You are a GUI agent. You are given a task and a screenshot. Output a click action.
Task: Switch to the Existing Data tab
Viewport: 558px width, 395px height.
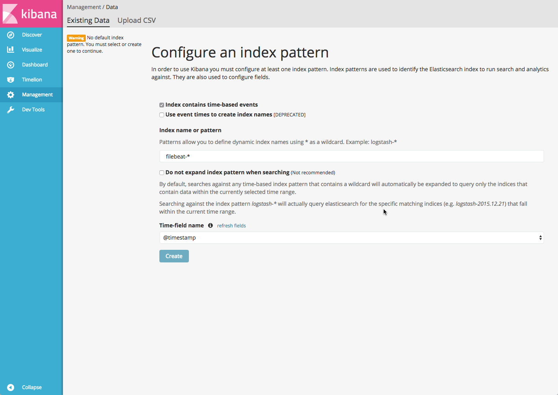click(88, 20)
